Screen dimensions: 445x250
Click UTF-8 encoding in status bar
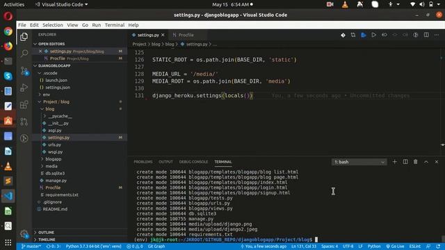(348, 247)
